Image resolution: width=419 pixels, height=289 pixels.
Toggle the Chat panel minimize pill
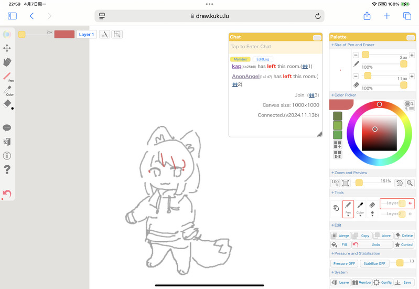click(x=317, y=38)
